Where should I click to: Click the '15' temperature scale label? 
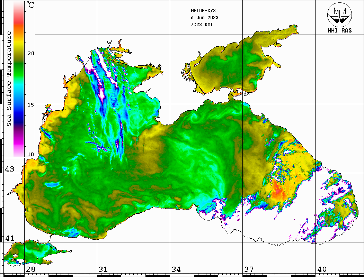[31, 105]
